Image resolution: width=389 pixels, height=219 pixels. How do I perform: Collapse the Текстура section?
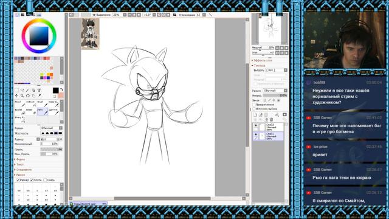[259, 66]
